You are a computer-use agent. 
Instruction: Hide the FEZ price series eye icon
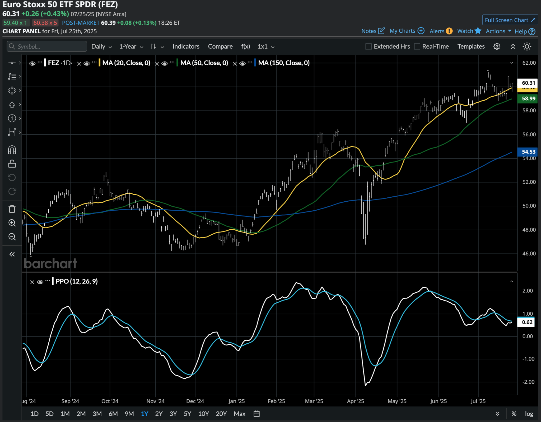(32, 63)
